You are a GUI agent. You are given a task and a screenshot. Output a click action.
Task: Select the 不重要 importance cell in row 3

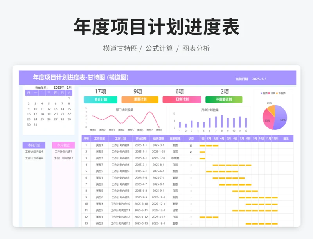point(175,158)
